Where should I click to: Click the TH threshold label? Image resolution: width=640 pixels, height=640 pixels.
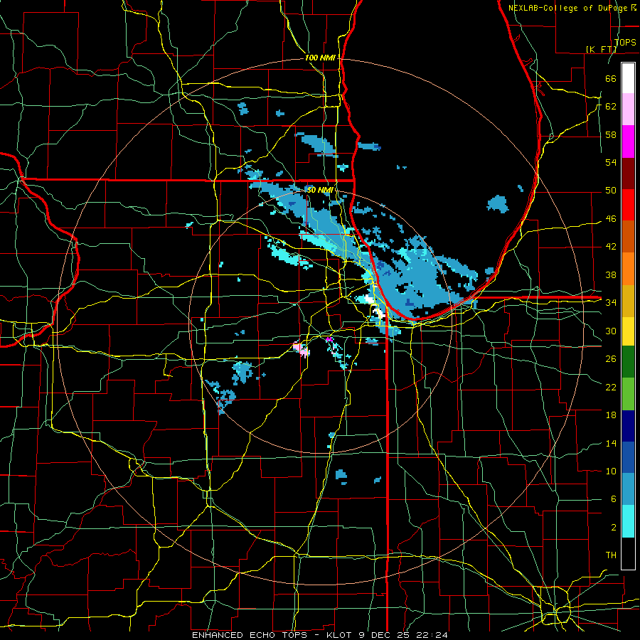pyautogui.click(x=611, y=555)
